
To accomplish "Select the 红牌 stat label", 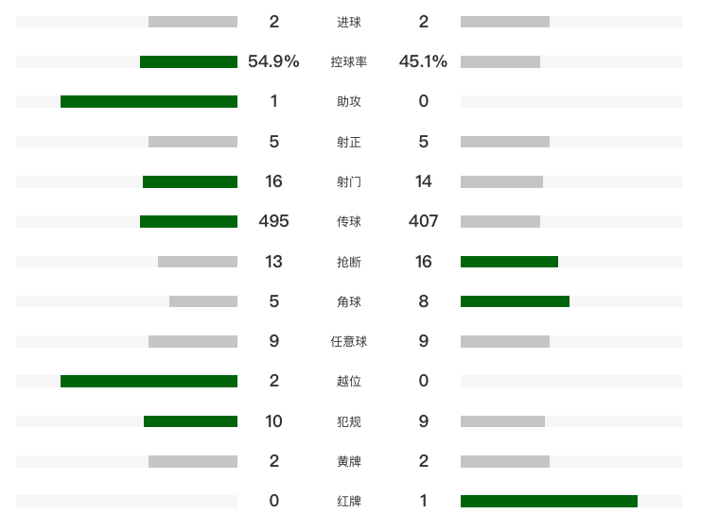I will click(349, 501).
